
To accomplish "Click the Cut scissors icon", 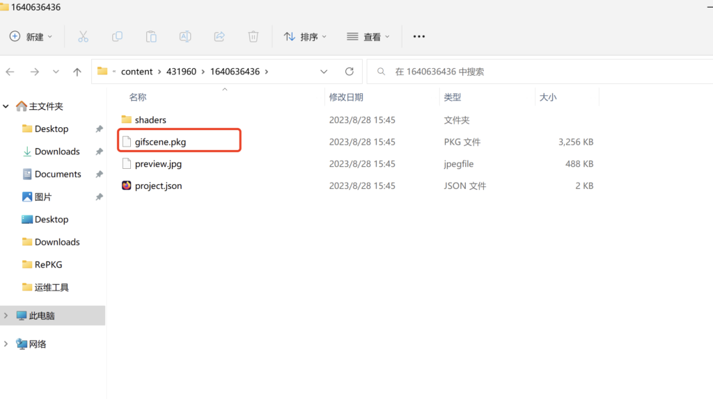I will click(x=84, y=37).
